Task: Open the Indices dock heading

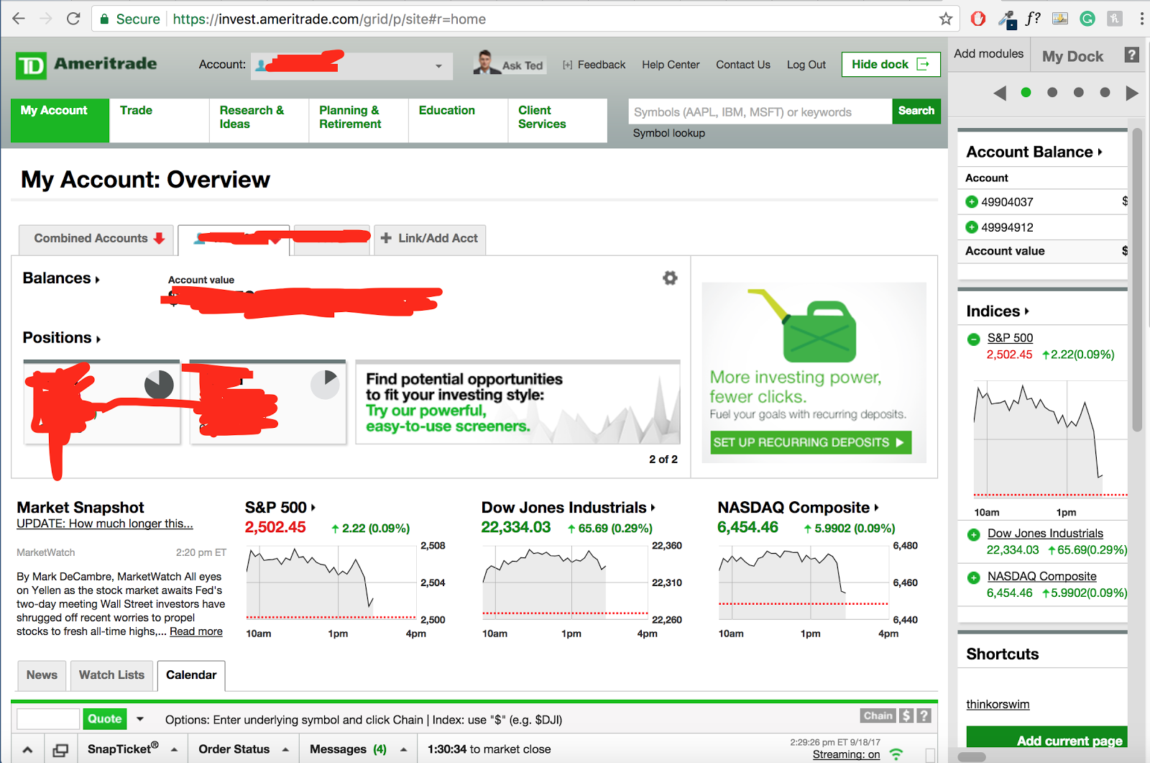Action: coord(998,311)
